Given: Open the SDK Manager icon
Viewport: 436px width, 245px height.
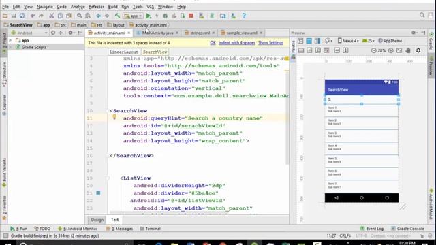Looking at the screenshot, I should click(233, 16).
